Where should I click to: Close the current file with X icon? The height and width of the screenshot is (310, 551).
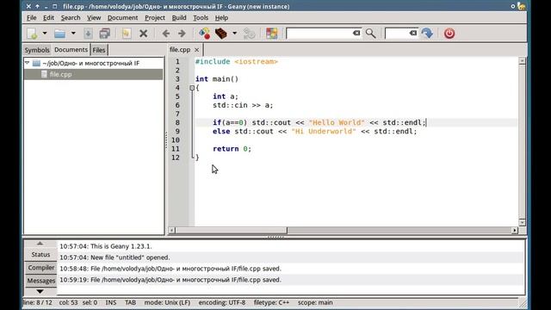tap(143, 34)
